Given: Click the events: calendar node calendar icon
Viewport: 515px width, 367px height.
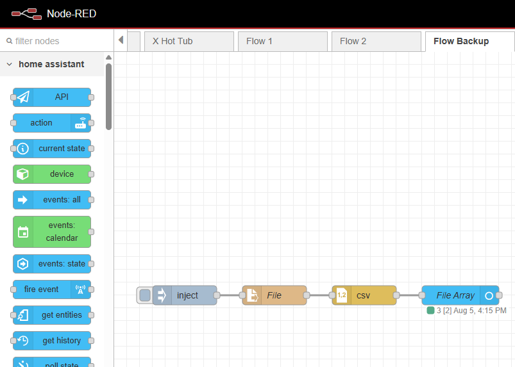Looking at the screenshot, I should pos(23,232).
